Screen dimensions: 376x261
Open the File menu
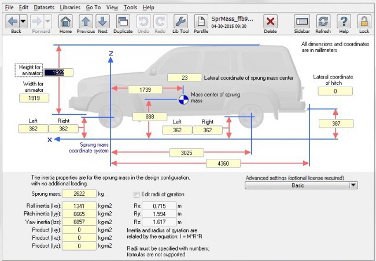click(x=9, y=8)
